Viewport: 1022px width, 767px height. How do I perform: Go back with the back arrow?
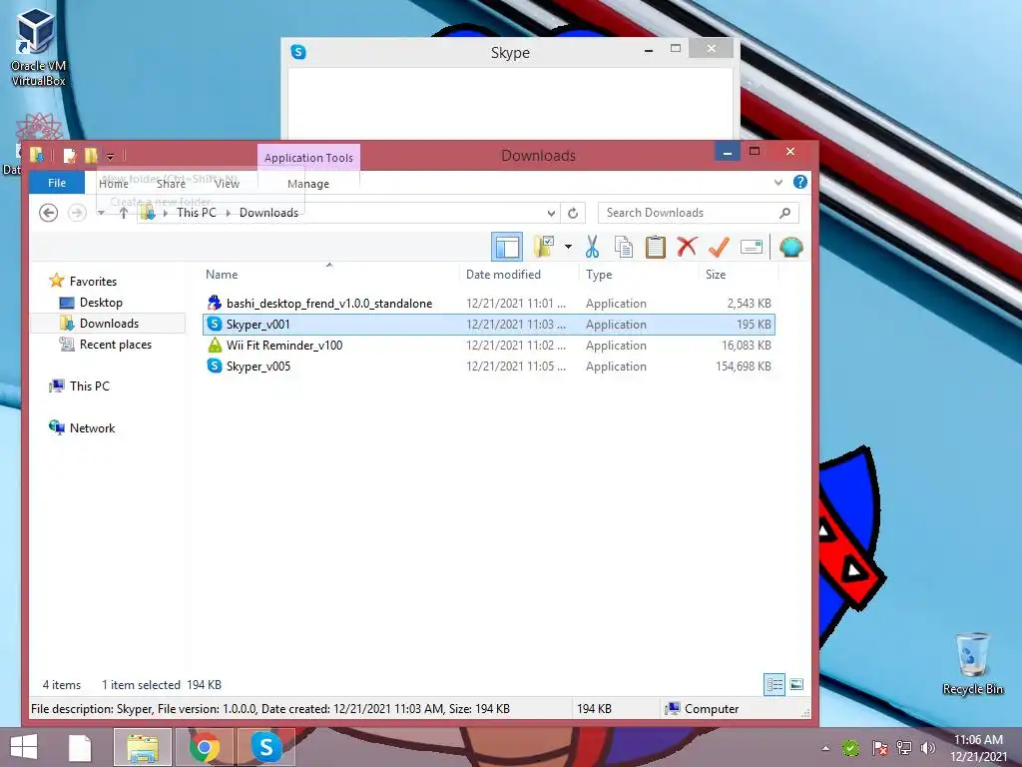pos(48,213)
